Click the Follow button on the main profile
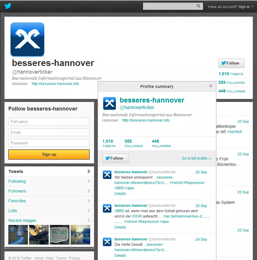The image size is (257, 260). (x=231, y=63)
